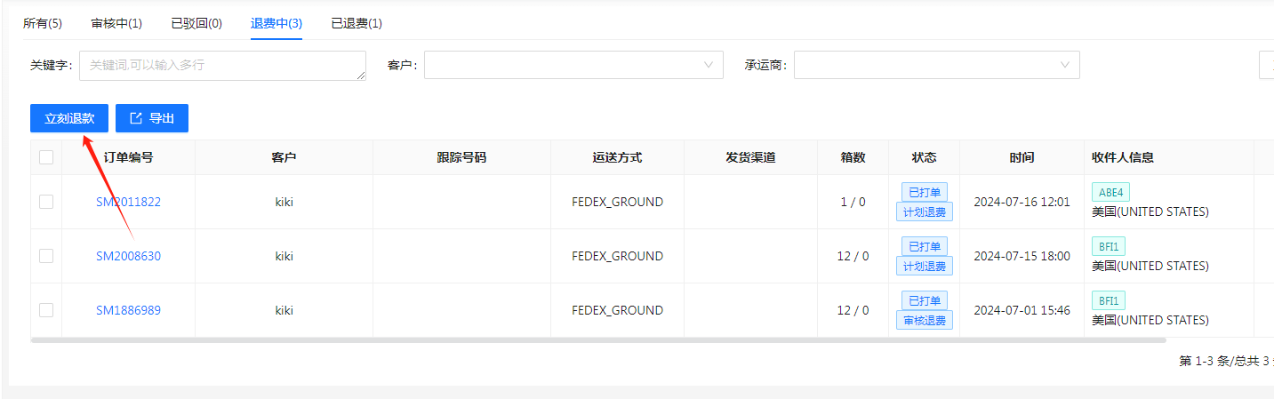Screen dimensions: 1274x399
Task: Focus the 关键字 keyword text area
Action: 222,65
